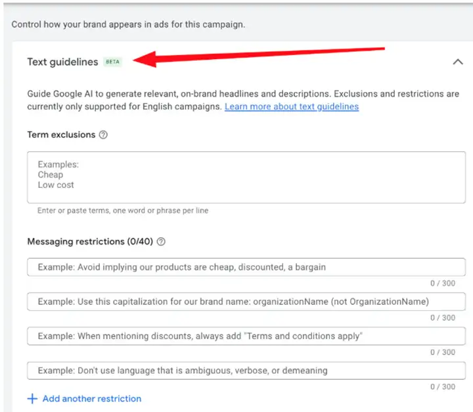The image size is (473, 412).
Task: Focus the Term exclusions text area
Action: pos(246,177)
